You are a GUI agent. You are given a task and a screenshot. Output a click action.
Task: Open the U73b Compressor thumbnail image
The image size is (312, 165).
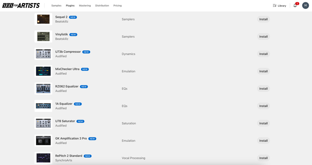(43, 54)
